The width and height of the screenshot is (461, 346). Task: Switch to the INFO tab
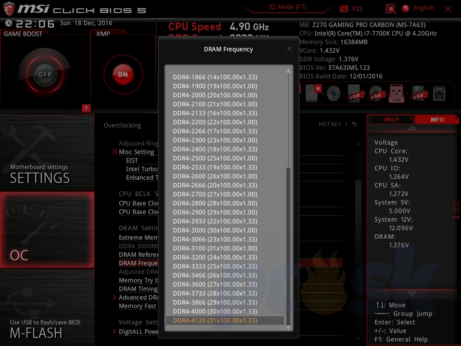tap(437, 120)
